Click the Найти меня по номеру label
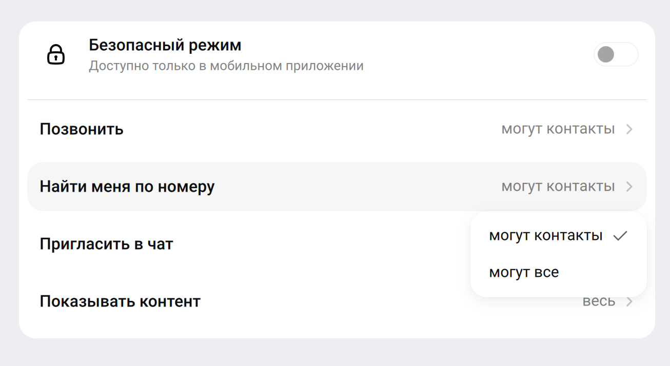This screenshot has height=366, width=670. pos(127,187)
